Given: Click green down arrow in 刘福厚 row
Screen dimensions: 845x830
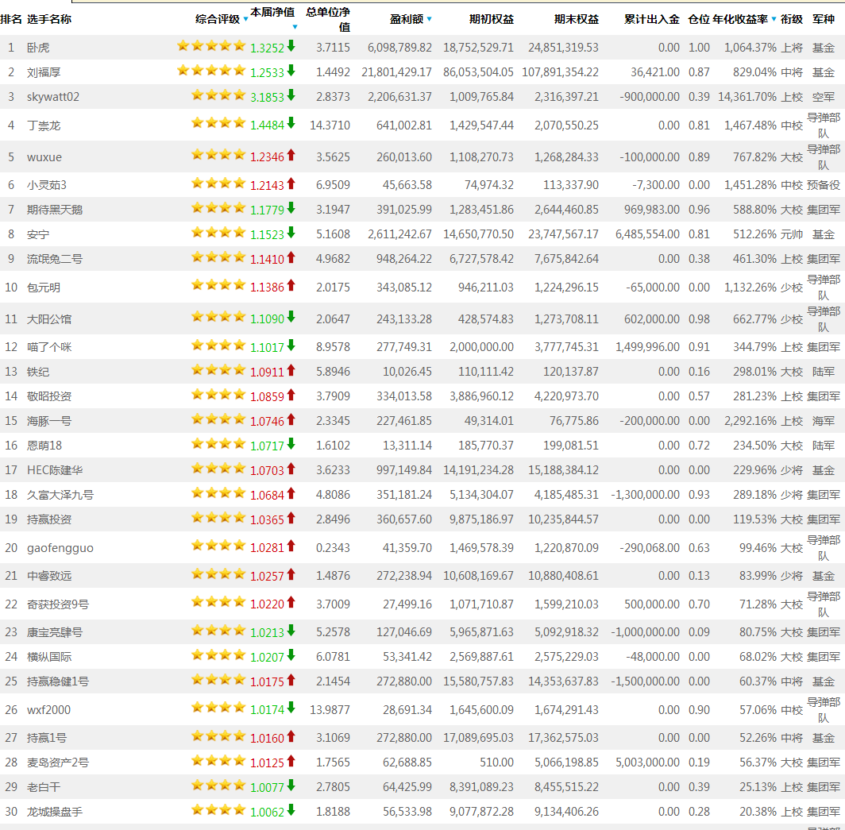Looking at the screenshot, I should click(291, 70).
